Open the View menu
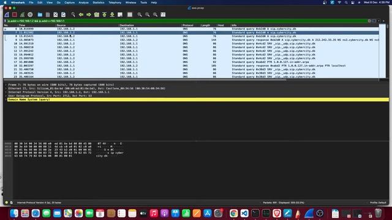 pos(50,2)
